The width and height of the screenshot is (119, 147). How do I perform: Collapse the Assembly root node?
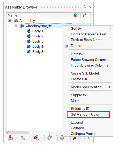pyautogui.click(x=9, y=21)
